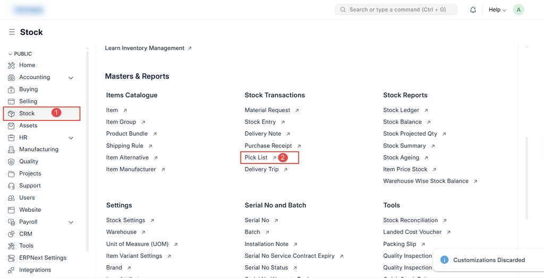Open the user avatar menu

pos(518,10)
